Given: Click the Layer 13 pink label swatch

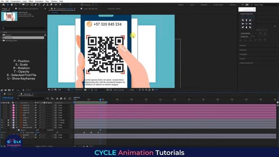Looking at the screenshot, I should point(14,105).
